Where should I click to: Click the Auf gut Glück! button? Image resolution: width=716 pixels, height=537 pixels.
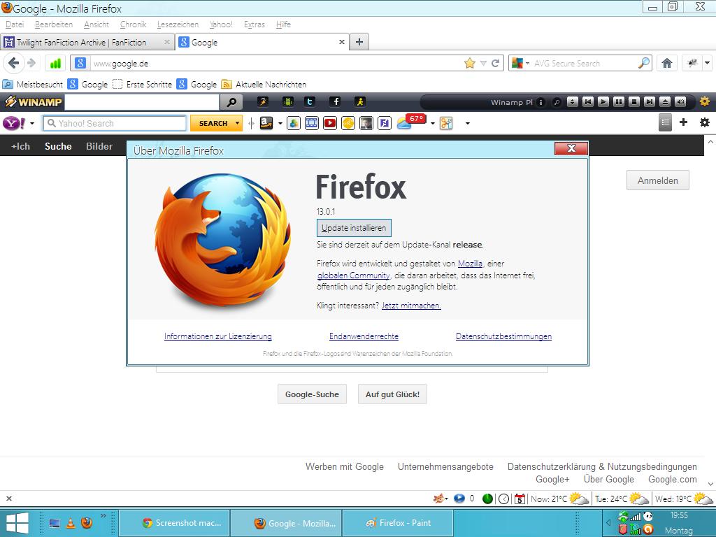(x=392, y=394)
